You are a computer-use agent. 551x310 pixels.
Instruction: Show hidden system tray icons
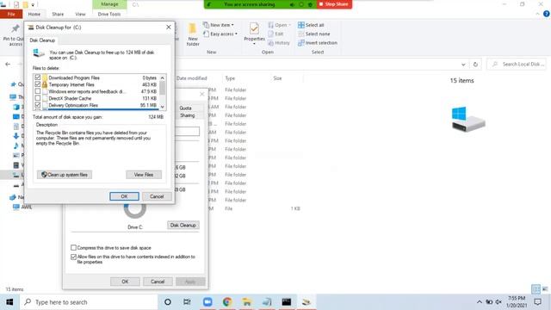pyautogui.click(x=480, y=302)
